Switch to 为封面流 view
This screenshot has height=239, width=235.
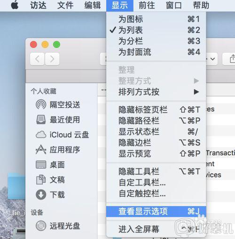[156, 52]
